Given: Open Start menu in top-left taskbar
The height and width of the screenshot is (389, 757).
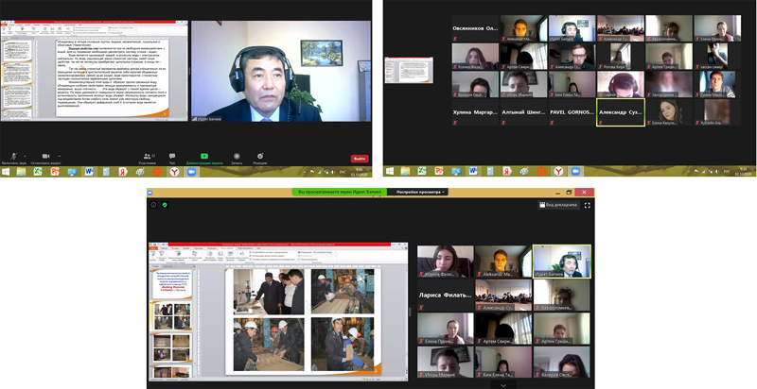Looking at the screenshot, I should (x=6, y=172).
